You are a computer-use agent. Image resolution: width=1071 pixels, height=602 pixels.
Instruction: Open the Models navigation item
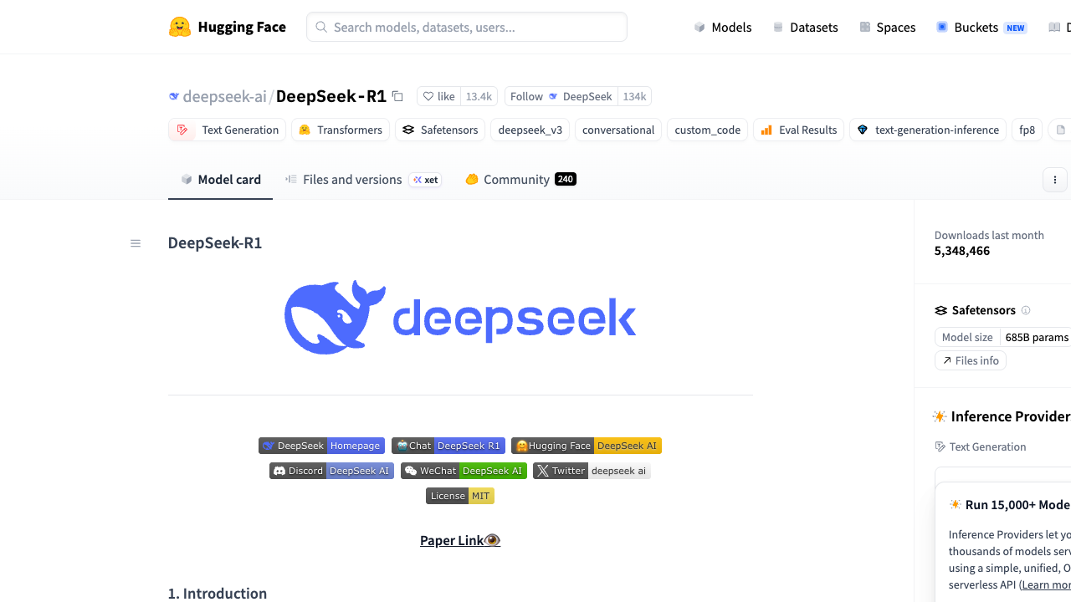coord(722,27)
